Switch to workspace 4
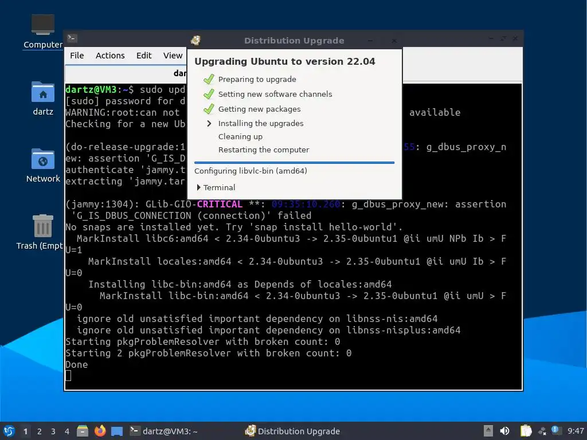Viewport: 587px width, 440px height. (x=67, y=431)
